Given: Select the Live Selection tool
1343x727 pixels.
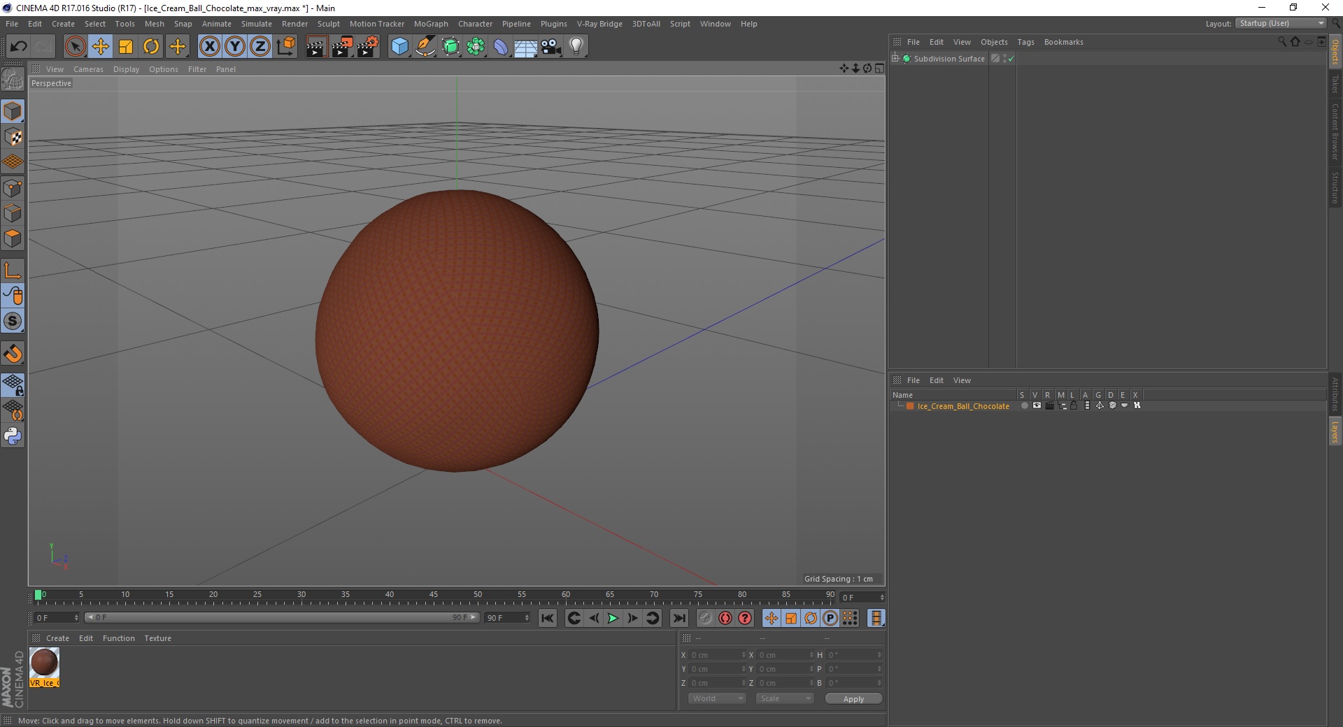Looking at the screenshot, I should tap(75, 47).
